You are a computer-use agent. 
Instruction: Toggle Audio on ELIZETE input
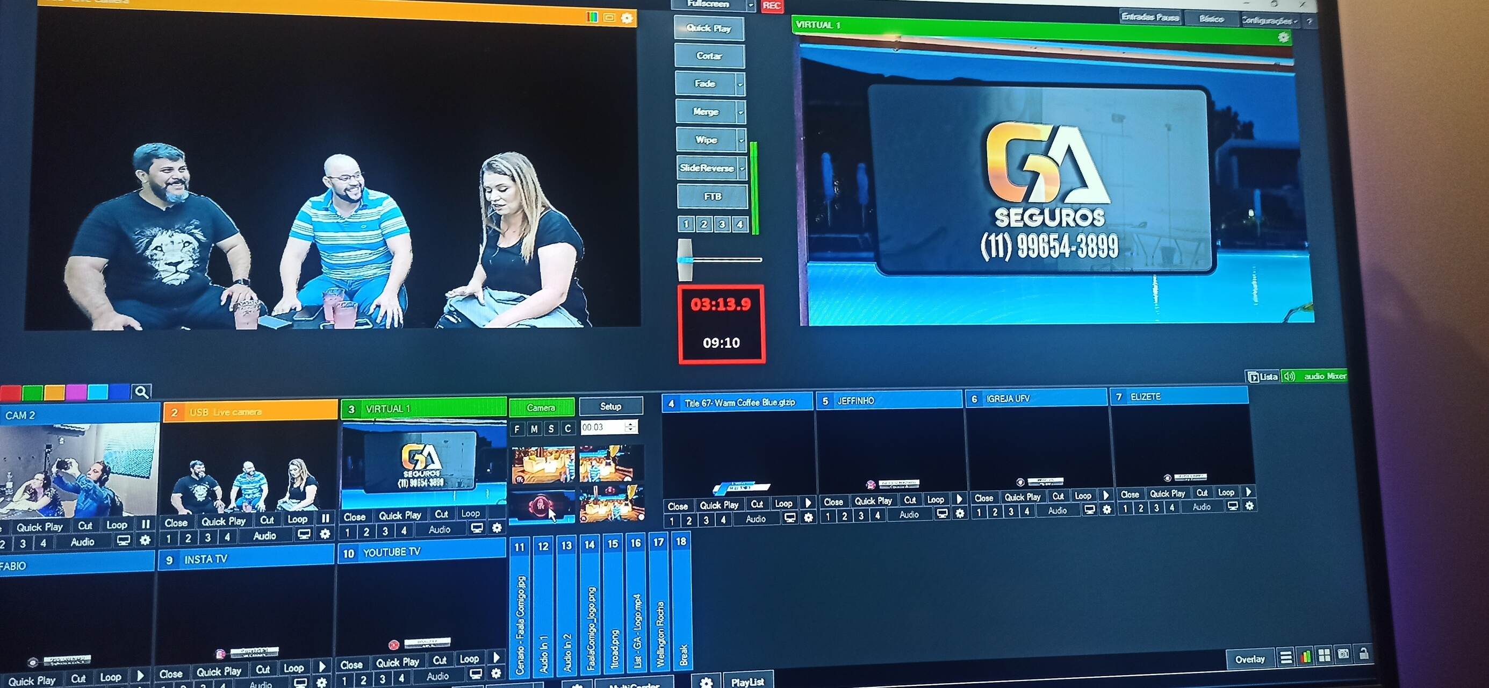tap(1202, 506)
